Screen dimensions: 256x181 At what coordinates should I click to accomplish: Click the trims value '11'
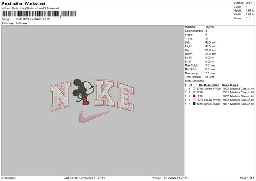[207, 38]
